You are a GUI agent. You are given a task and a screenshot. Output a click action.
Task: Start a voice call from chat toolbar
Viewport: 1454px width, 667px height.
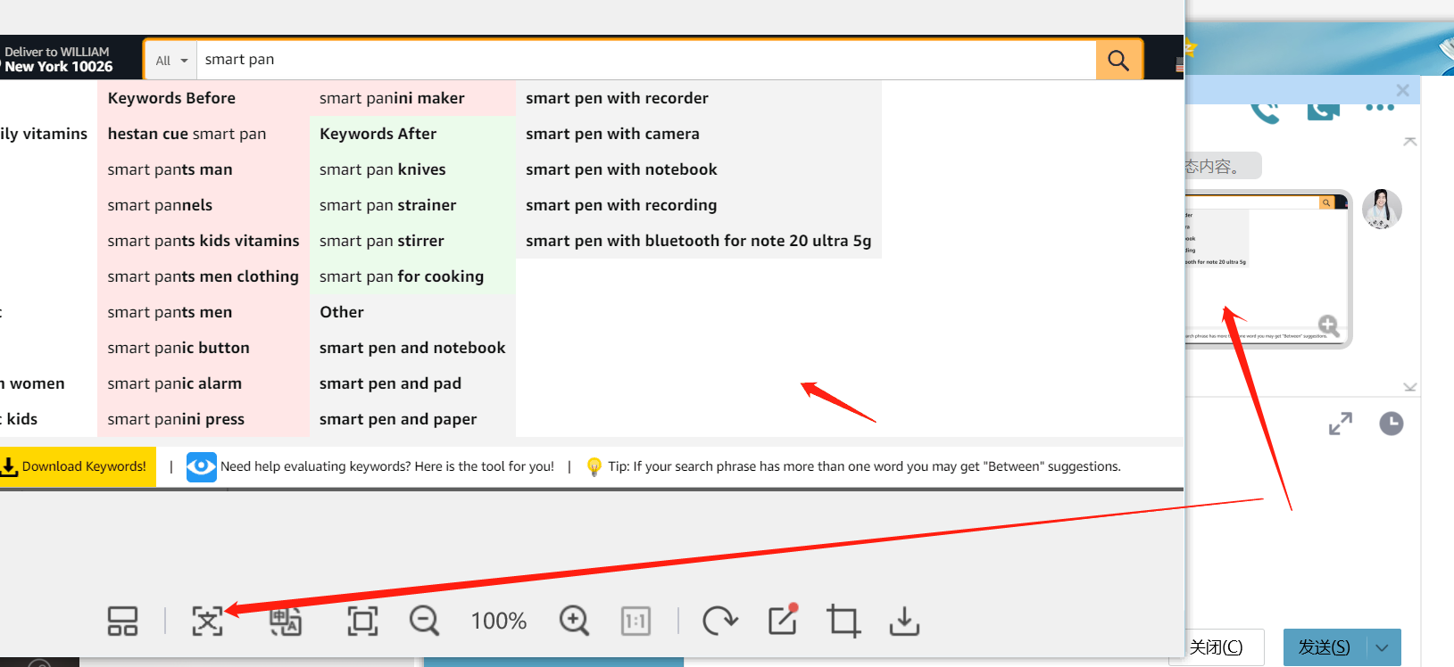1265,112
